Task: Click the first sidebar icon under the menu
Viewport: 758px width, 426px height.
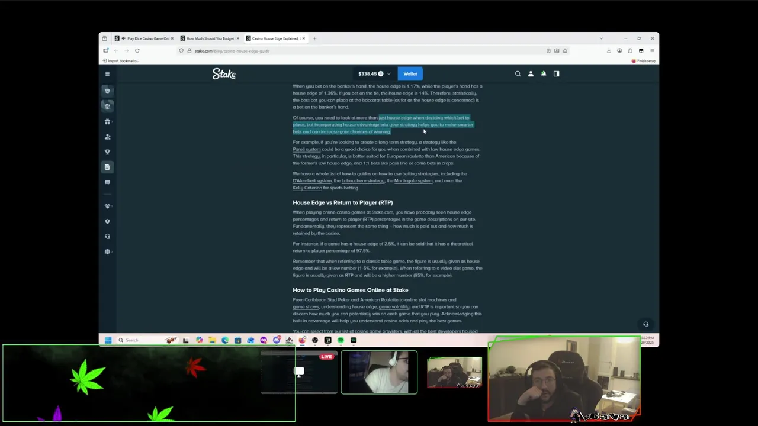Action: (107, 91)
